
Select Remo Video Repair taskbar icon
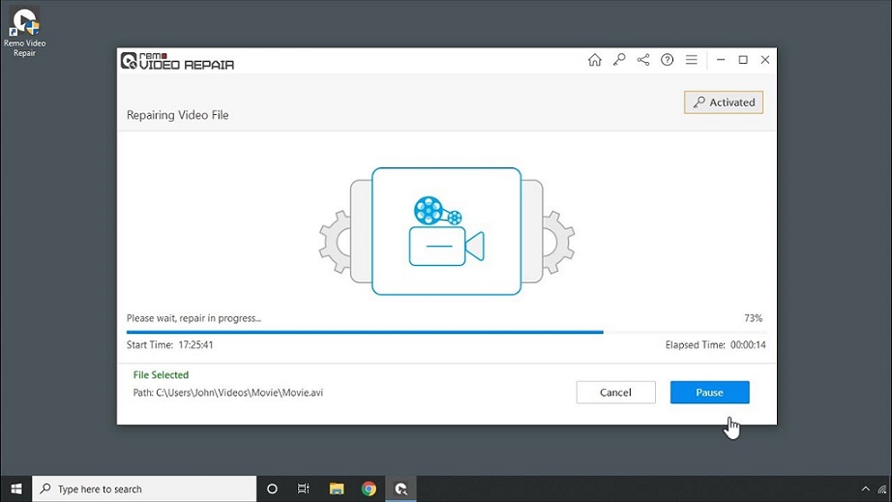click(401, 488)
